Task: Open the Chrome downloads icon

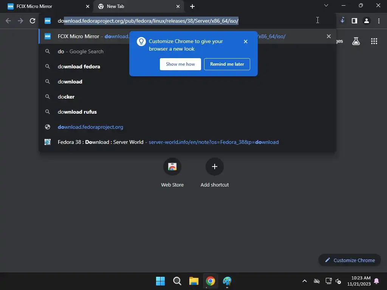Action: (x=342, y=21)
